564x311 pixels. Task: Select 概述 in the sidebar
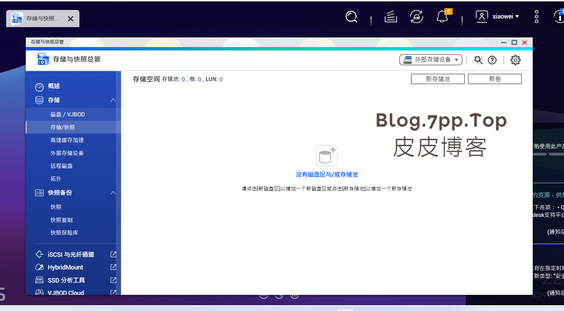coord(54,86)
